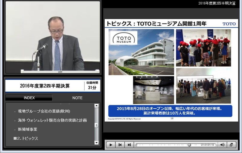
Task: Click the index list scroll up arrow
Action: [x=96, y=106]
